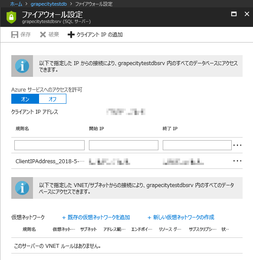This screenshot has width=253, height=260.
Task: Click the discard X icon
Action: (43, 35)
